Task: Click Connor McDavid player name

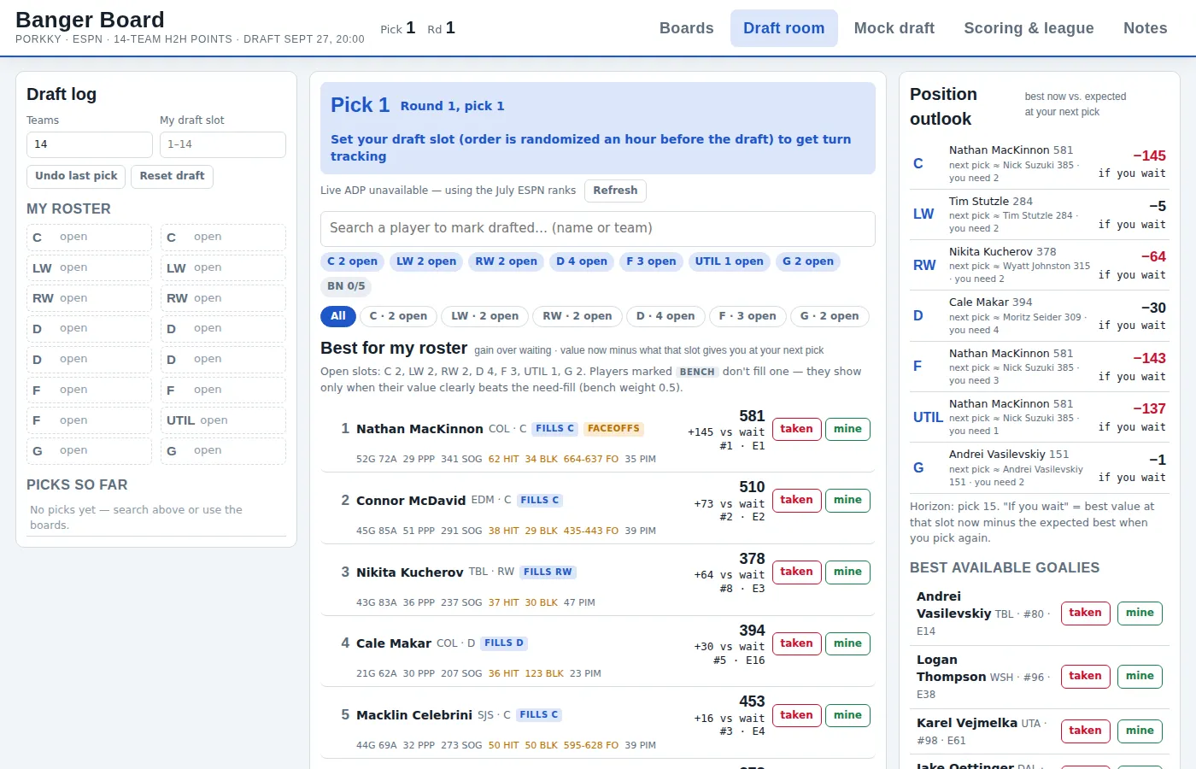Action: click(411, 501)
